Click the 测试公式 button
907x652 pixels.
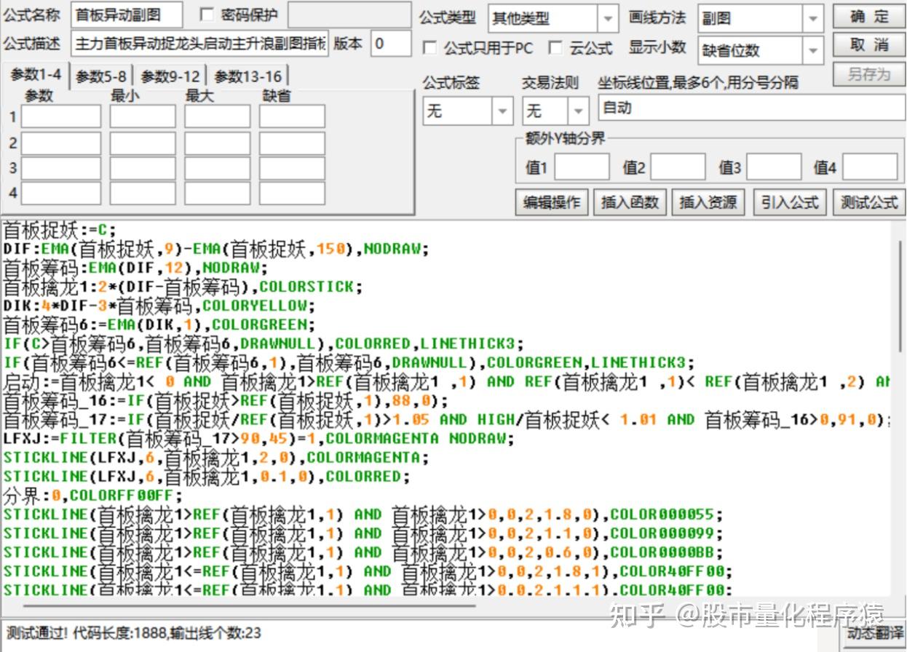point(869,202)
